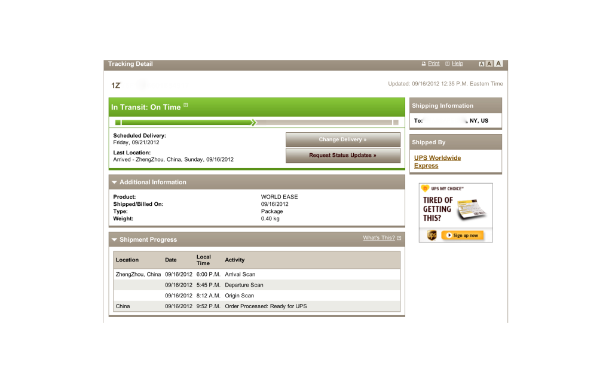The width and height of the screenshot is (612, 383).
Task: Select the medium text size A icon
Action: (489, 63)
